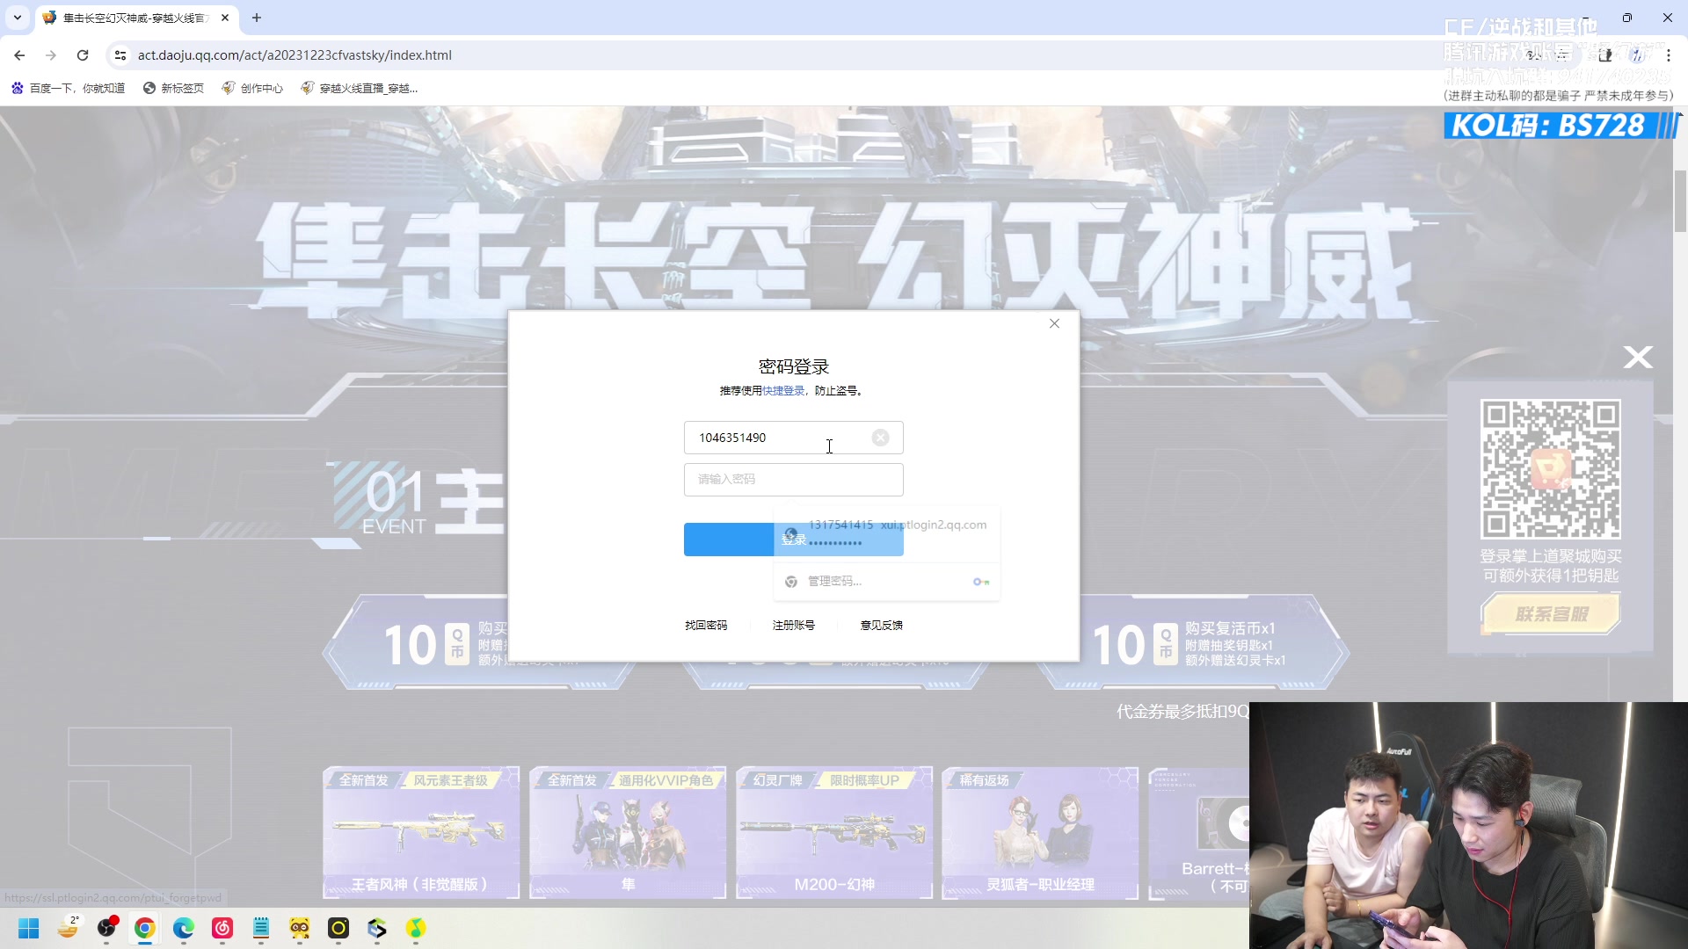Open QQ Music from the taskbar
This screenshot has width=1688, height=949.
tap(416, 929)
